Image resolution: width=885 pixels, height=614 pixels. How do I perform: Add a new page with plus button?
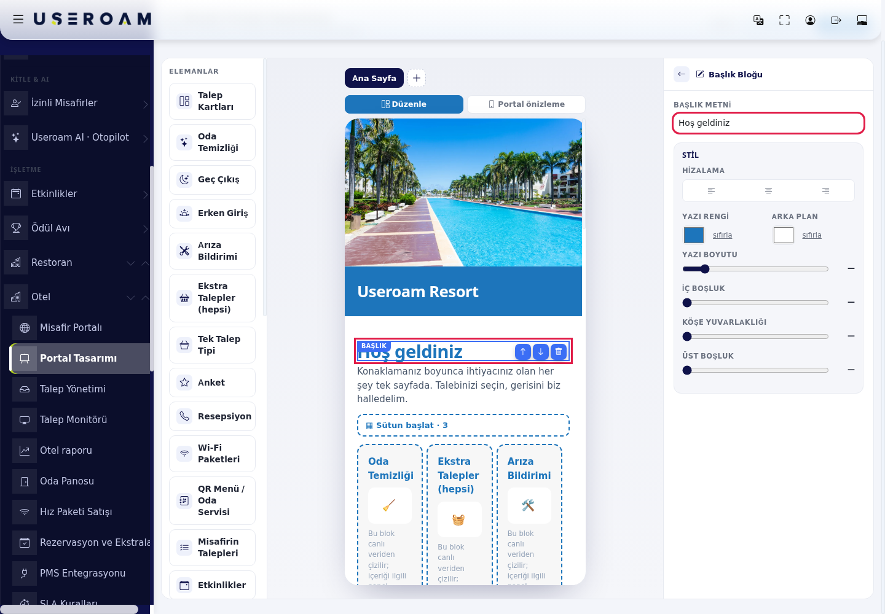click(x=417, y=78)
